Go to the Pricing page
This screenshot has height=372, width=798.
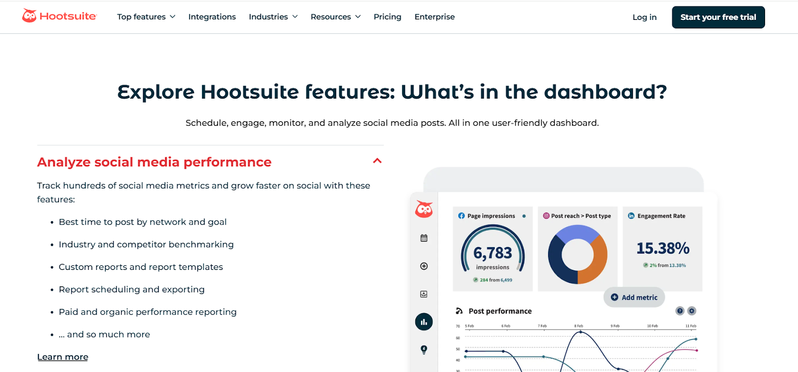tap(388, 16)
